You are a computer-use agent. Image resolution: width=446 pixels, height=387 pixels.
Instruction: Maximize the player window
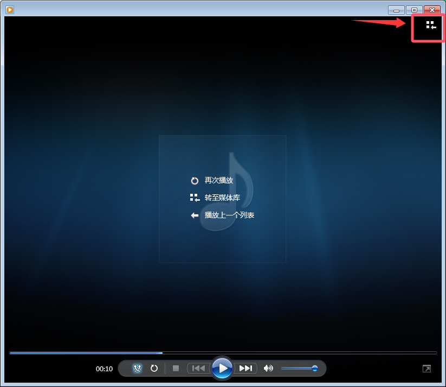pyautogui.click(x=414, y=10)
